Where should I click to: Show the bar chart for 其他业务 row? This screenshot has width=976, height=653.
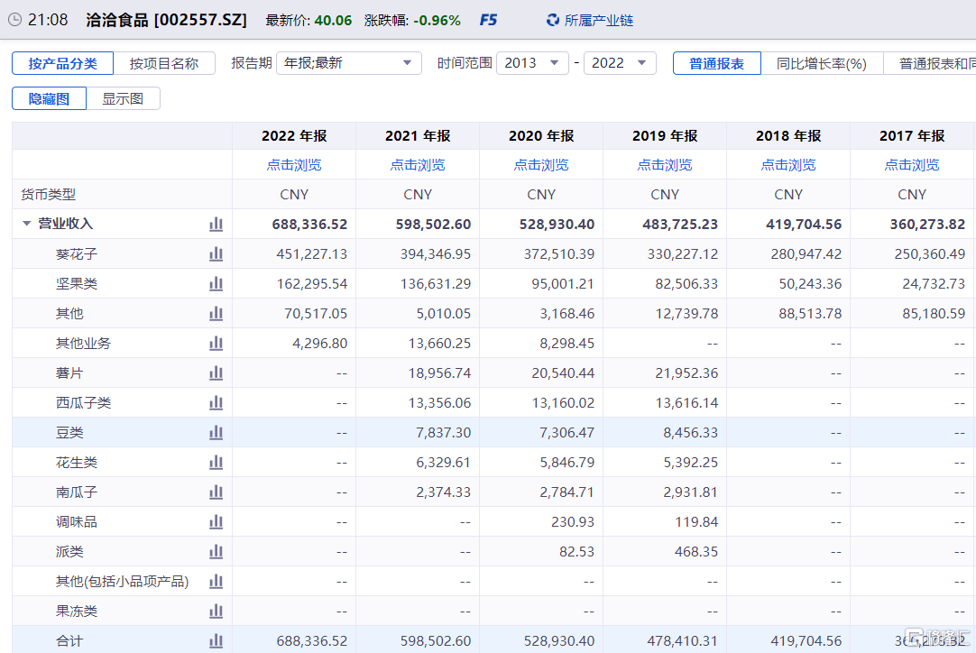pos(216,343)
